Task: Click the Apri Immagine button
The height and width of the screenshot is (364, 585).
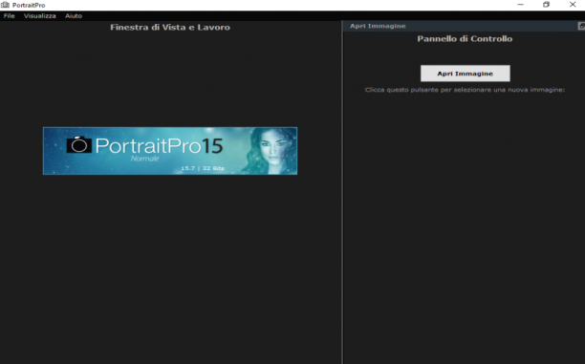Action: pos(465,74)
